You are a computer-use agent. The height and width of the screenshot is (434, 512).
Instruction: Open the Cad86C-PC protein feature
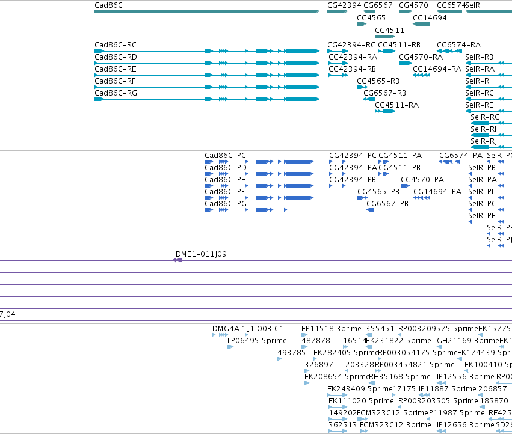tap(259, 162)
